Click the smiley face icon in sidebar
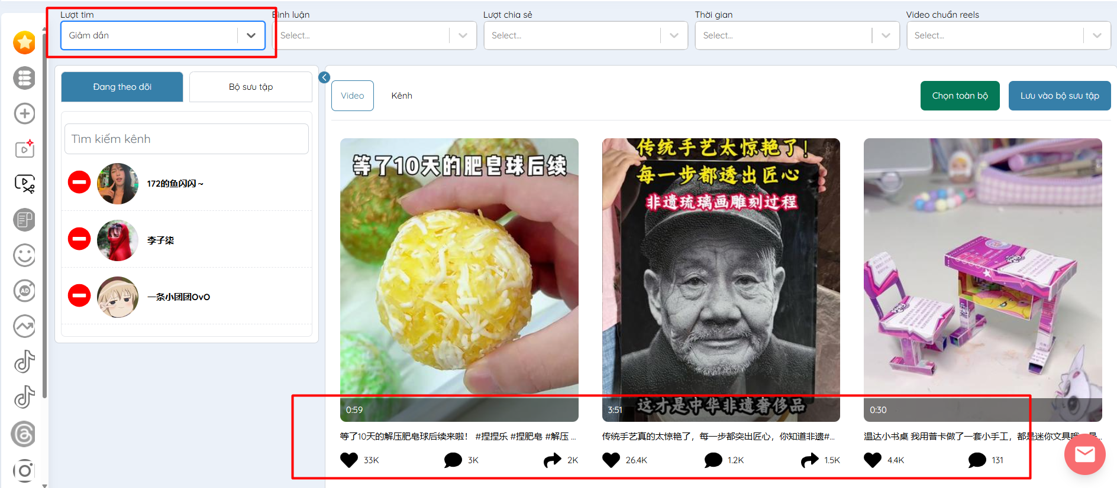Image resolution: width=1117 pixels, height=488 pixels. click(24, 255)
